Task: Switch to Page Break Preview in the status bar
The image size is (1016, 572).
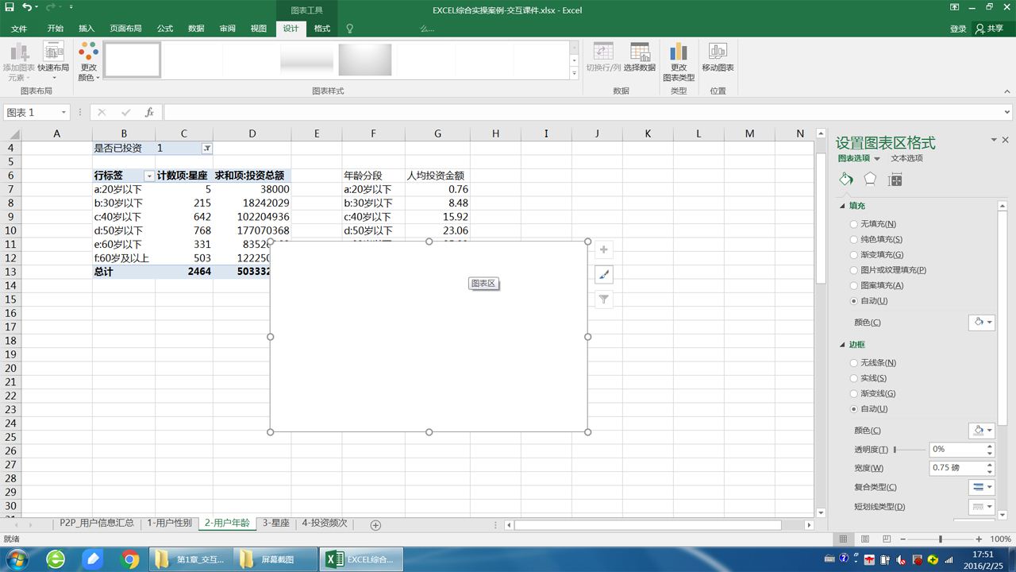Action: 887,539
